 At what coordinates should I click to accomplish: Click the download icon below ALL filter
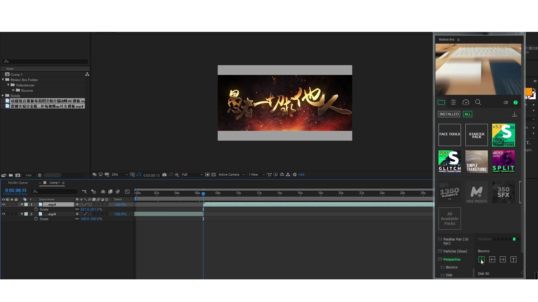click(x=514, y=114)
